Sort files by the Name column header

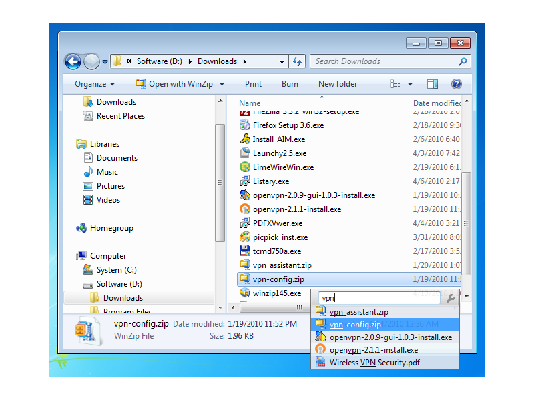point(250,103)
